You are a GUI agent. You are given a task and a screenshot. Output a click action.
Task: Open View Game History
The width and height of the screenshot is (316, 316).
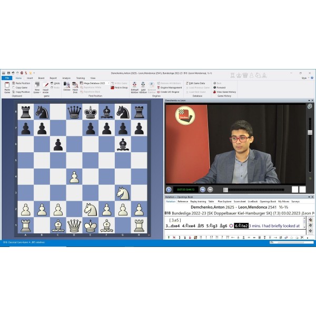click(x=224, y=92)
